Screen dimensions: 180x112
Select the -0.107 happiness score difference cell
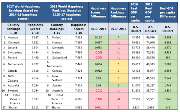(x=98, y=99)
